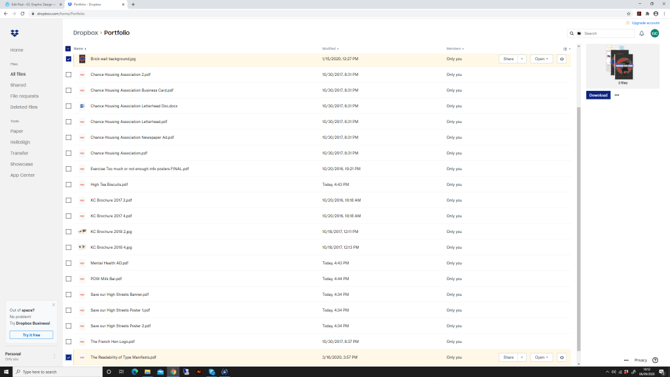Expand the Share dropdown arrow for Brick wall background.jpg

coord(521,59)
